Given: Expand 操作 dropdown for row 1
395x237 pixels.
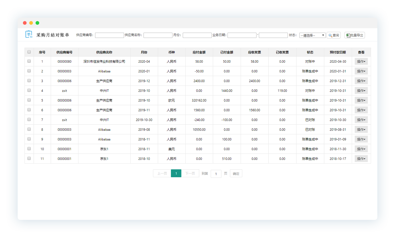Looking at the screenshot, I should 361,62.
